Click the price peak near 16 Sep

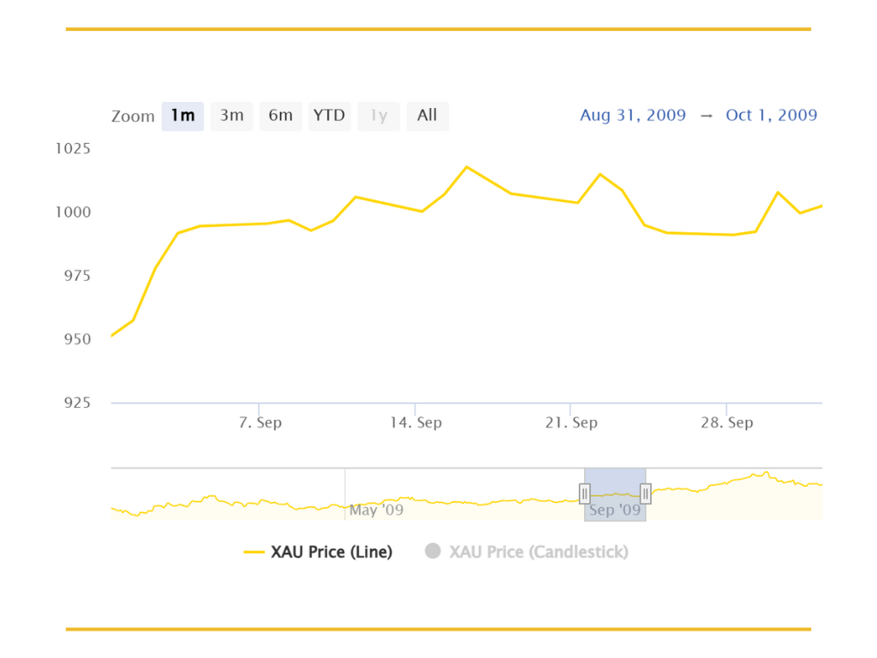pos(467,167)
